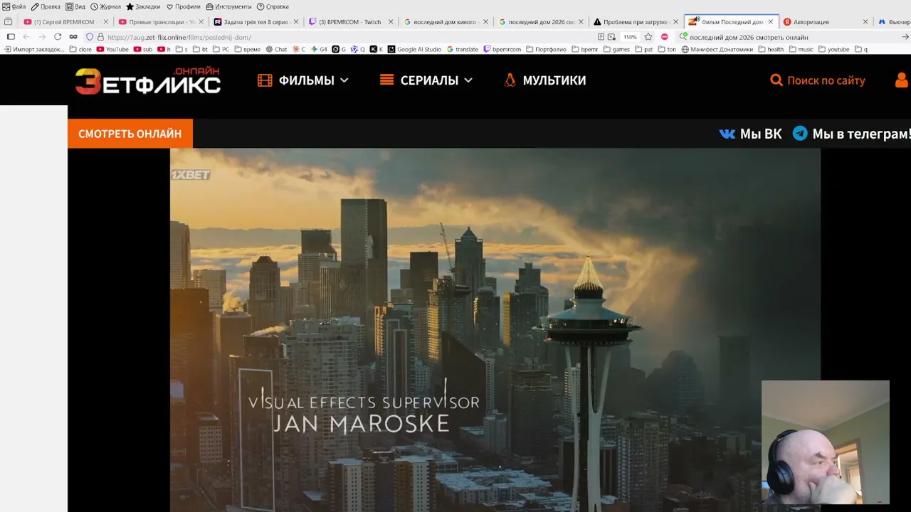Open the Google AI Studio bookmark
The height and width of the screenshot is (512, 911).
[x=414, y=50]
